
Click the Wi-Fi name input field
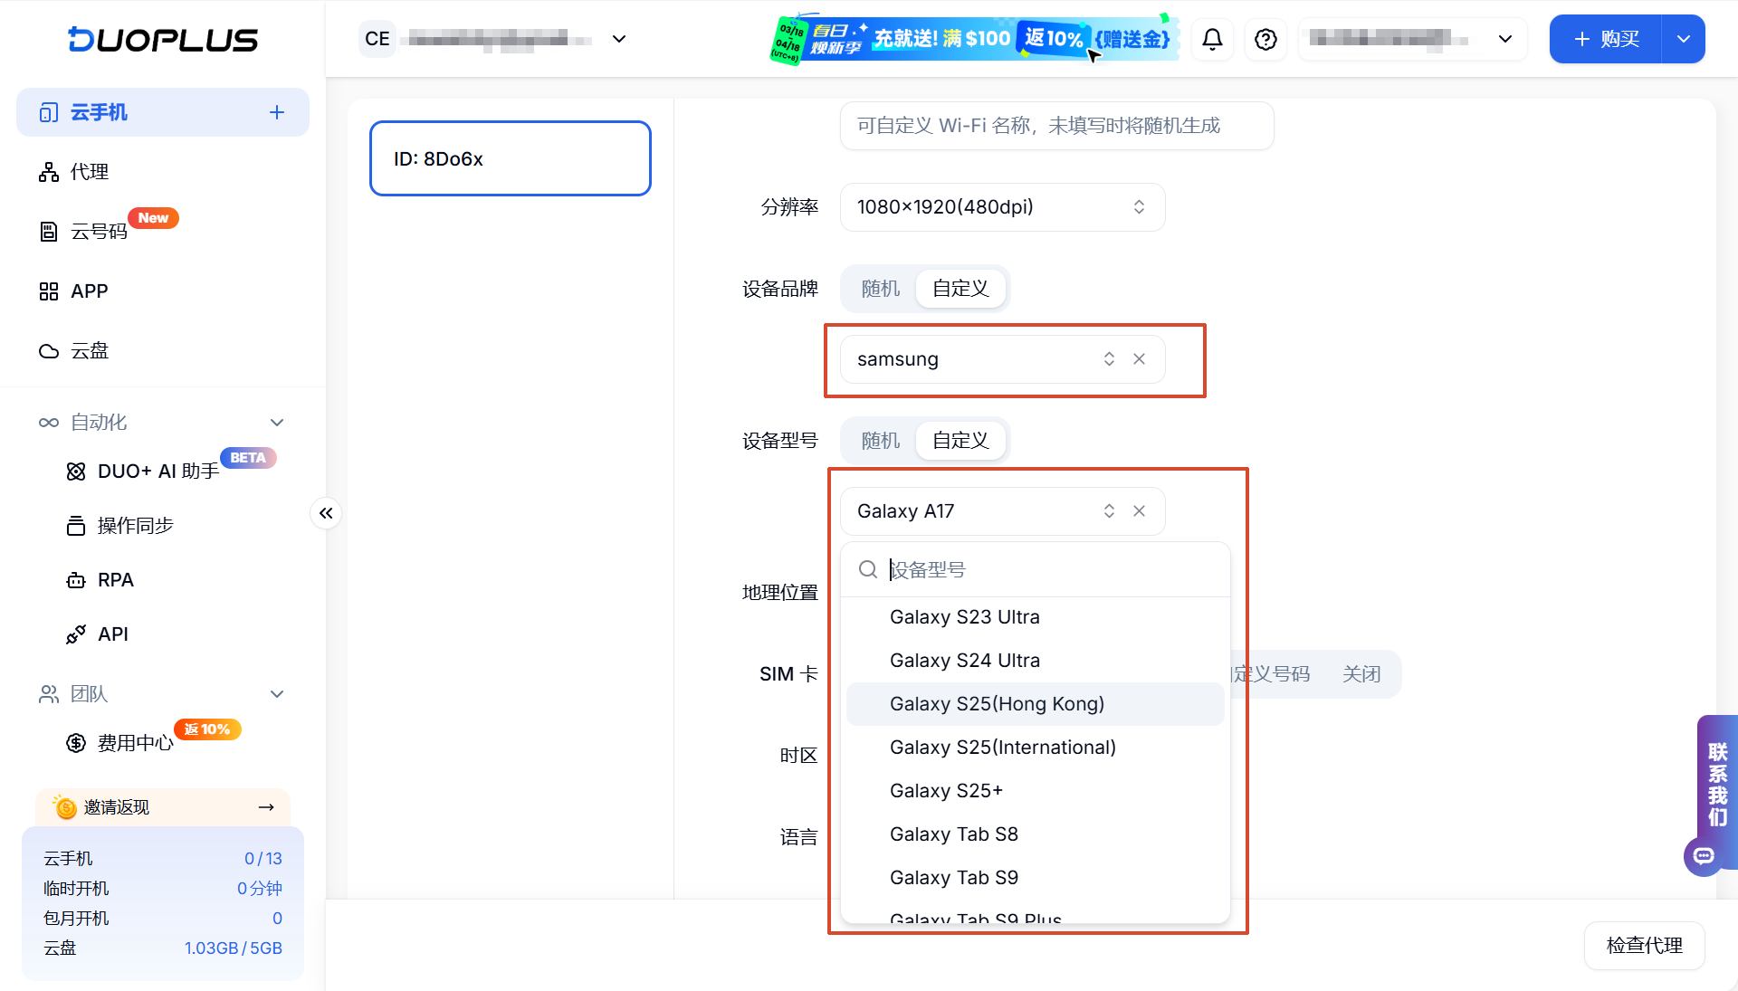click(1056, 126)
